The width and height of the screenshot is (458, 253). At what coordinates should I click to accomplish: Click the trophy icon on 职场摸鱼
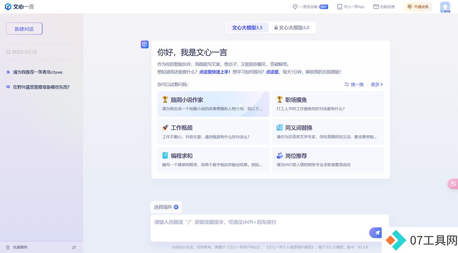[280, 99]
